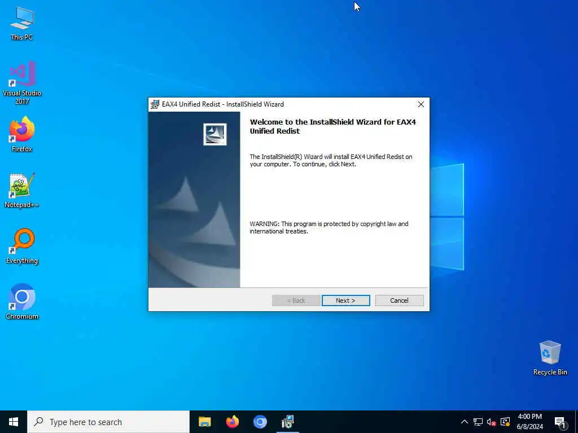Cancel the EAX4 Unified Redist installation

coord(399,301)
